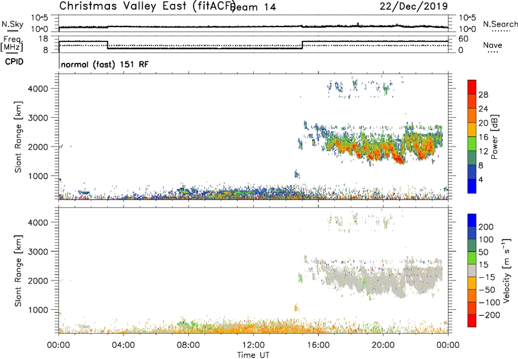Click the 'Slant Range [km]' label of power panel
Viewport: 518px width, 359px height.
(x=18, y=137)
